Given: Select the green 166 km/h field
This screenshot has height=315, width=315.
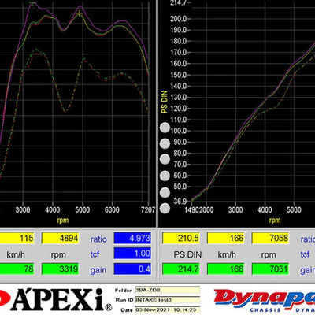Looking at the screenshot, I should click(226, 269).
